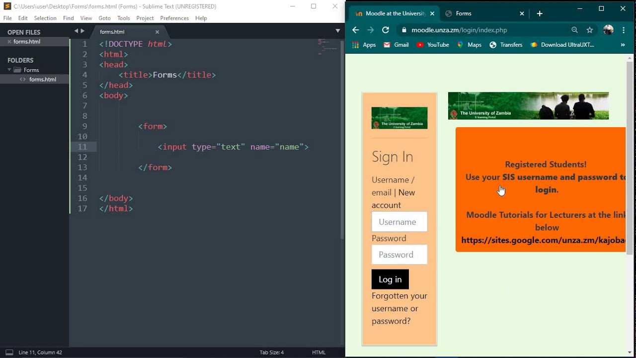Image resolution: width=636 pixels, height=358 pixels.
Task: Change HTML syntax selector in status bar
Action: [x=319, y=353]
